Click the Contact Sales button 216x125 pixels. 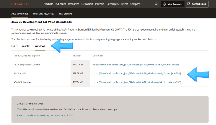click(x=197, y=4)
